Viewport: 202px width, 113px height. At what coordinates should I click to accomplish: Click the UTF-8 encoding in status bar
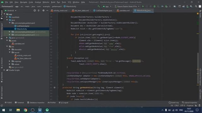183,105
